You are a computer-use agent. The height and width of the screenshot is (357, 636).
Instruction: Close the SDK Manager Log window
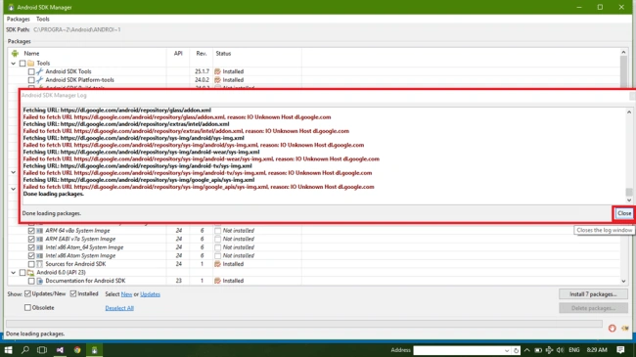tap(624, 213)
